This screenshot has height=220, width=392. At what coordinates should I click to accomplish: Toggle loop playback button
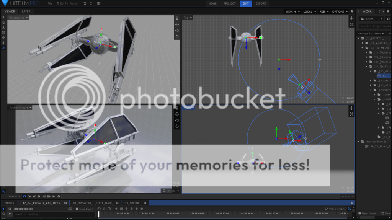point(24,197)
